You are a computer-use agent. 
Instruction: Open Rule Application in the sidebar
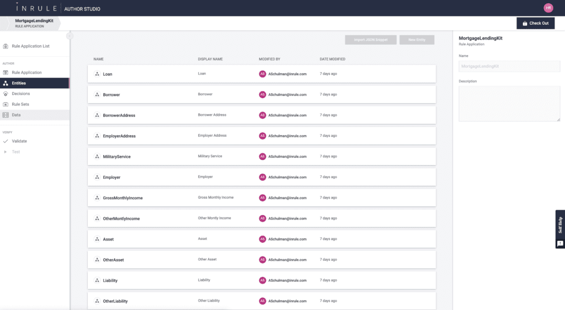click(26, 73)
